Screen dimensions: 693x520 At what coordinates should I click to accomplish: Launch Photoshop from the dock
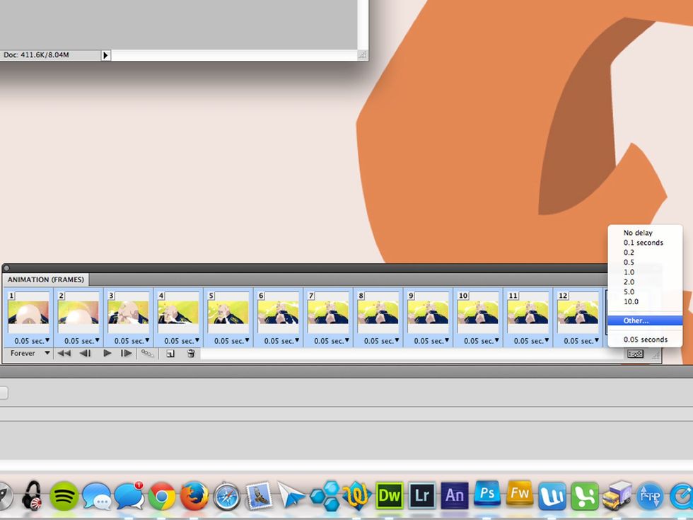coord(487,496)
